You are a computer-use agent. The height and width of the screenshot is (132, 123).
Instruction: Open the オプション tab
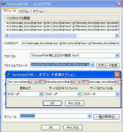[38, 11]
